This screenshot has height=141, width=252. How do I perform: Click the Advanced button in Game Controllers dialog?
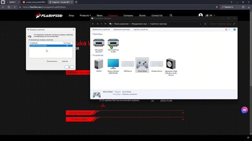tap(52, 61)
